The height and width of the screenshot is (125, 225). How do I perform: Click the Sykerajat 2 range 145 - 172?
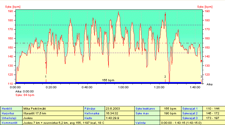(x=213, y=113)
